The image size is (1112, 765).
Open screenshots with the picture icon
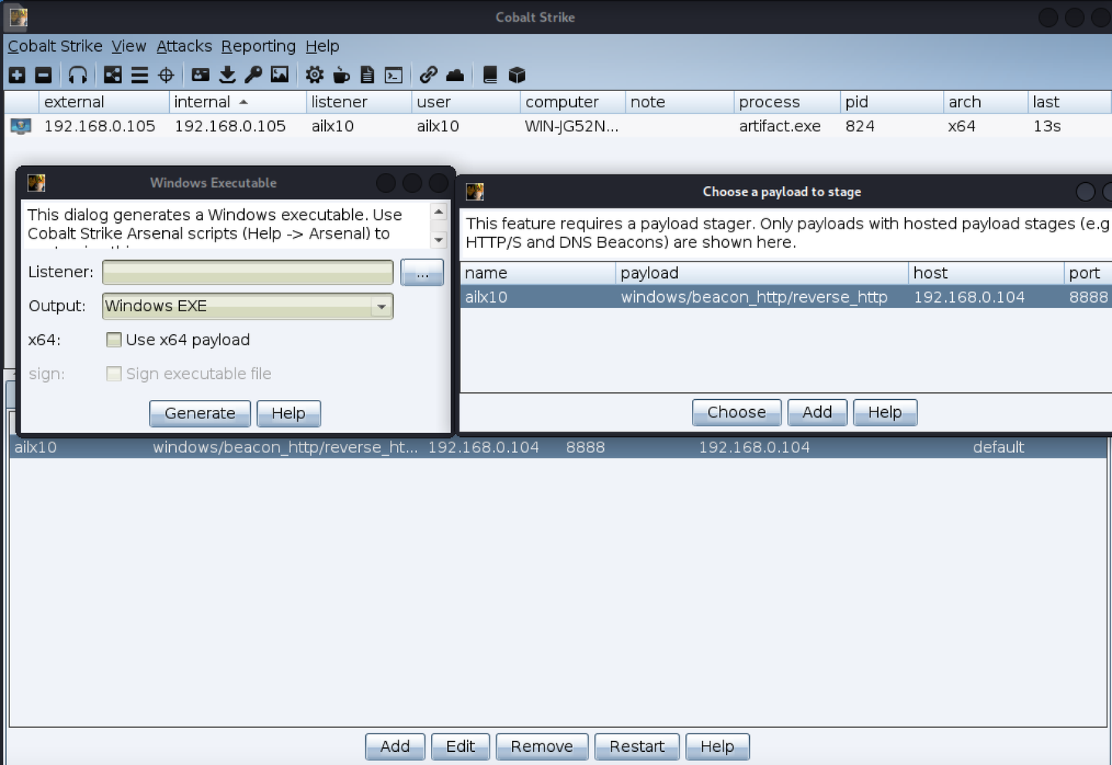[280, 74]
